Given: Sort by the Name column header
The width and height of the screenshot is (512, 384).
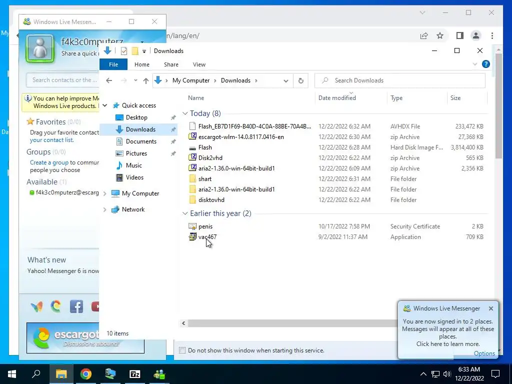Looking at the screenshot, I should [x=196, y=97].
